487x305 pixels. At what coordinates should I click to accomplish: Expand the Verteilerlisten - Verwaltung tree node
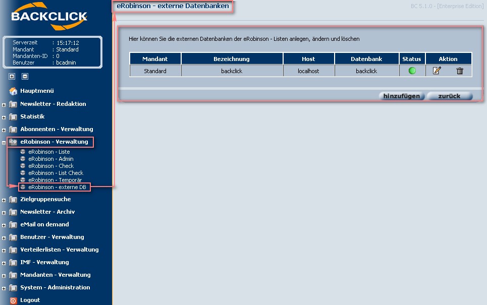click(x=4, y=251)
